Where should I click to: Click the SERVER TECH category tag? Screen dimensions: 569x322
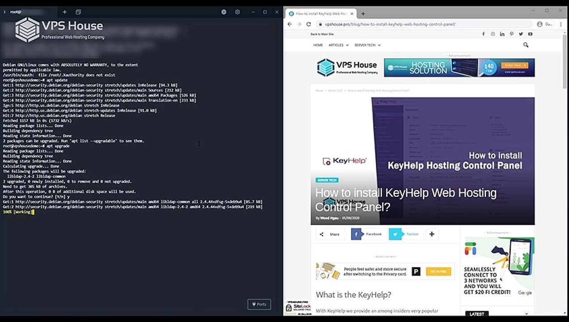pos(327,180)
